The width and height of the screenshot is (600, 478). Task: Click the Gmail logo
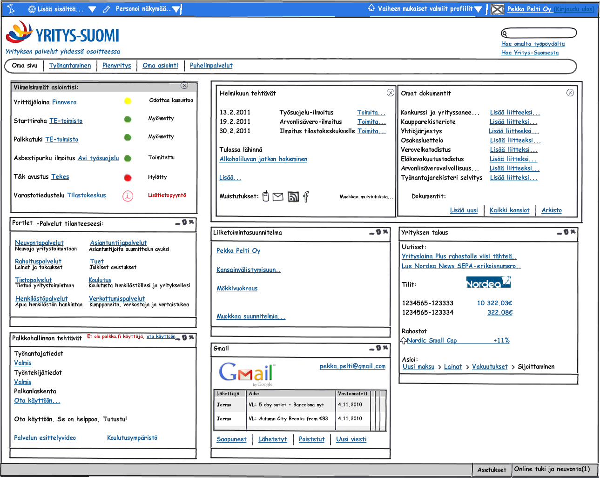coord(247,374)
